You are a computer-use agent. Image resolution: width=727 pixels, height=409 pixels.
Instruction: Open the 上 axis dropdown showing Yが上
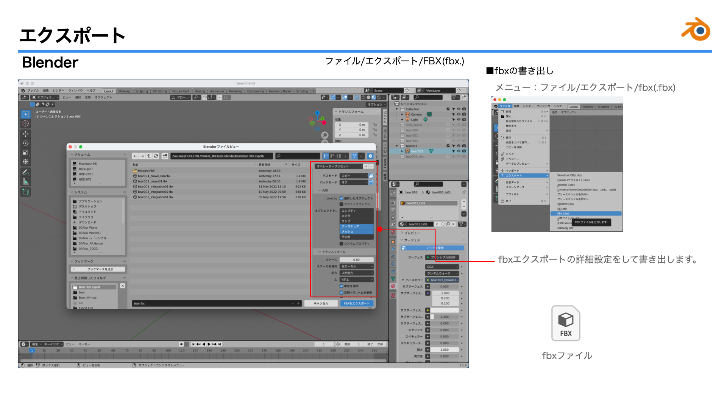357,279
